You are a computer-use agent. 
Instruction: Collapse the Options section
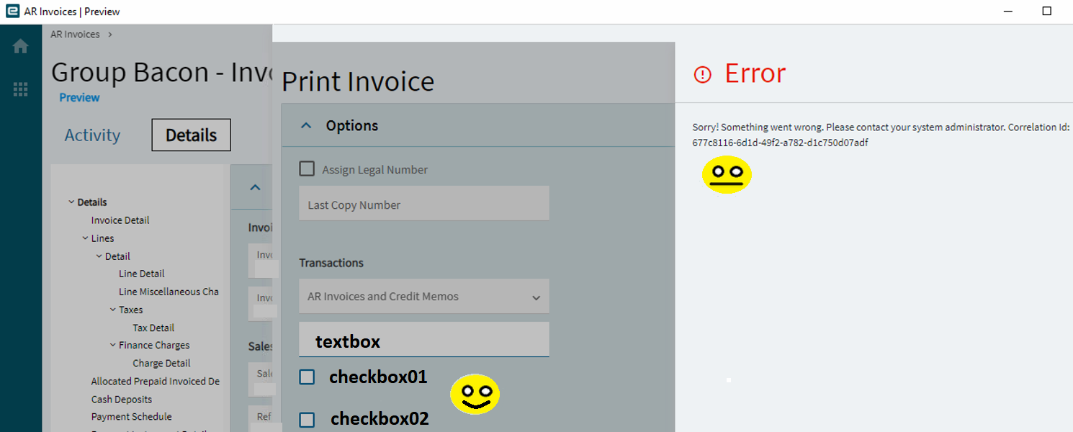pos(305,125)
